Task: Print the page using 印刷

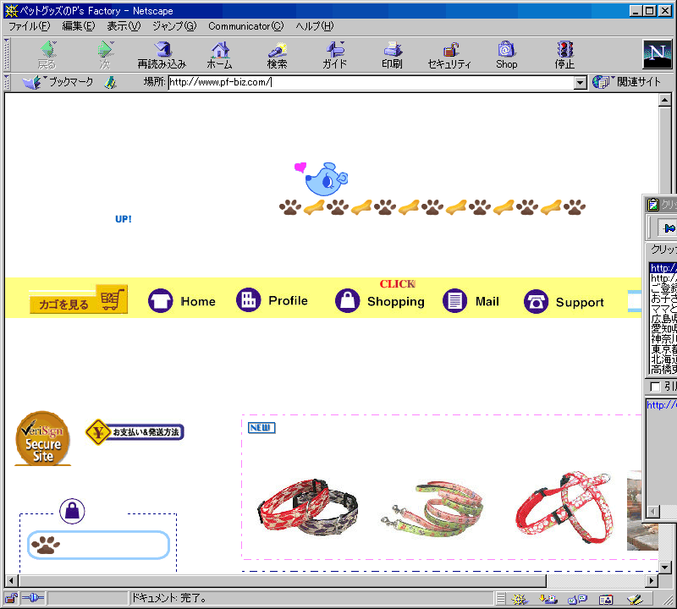Action: click(x=392, y=55)
